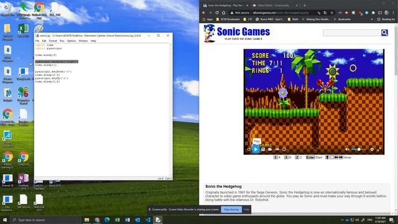Open the Window menu in IDLE
This screenshot has width=398, height=224.
pyautogui.click(x=83, y=40)
